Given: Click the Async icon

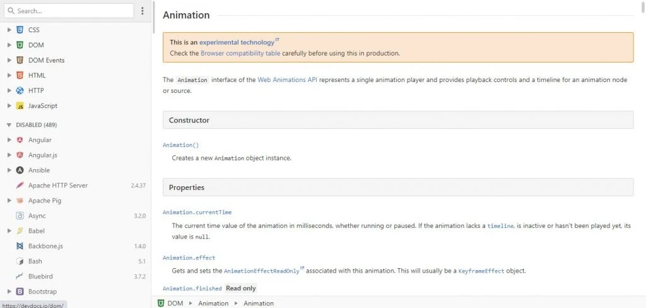Looking at the screenshot, I should coord(20,216).
